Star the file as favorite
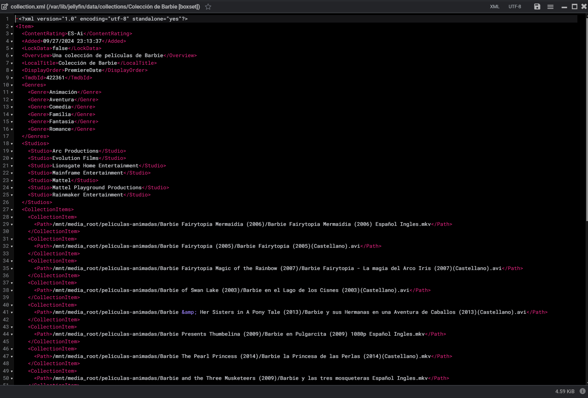588x398 pixels. point(208,7)
